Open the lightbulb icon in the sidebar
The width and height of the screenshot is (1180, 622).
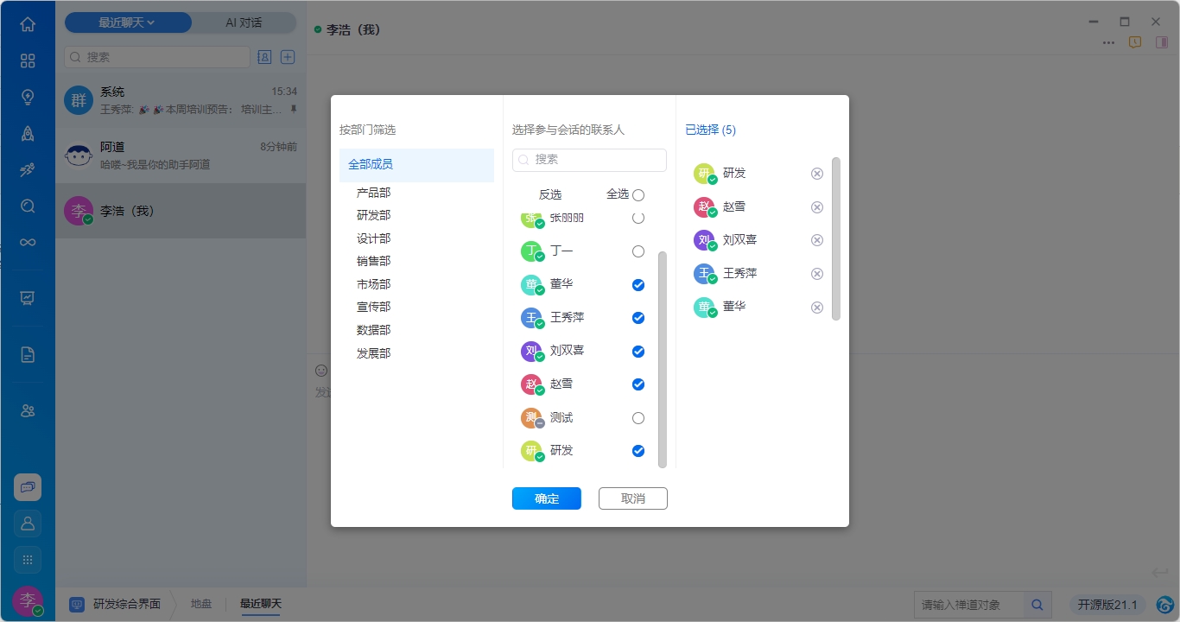28,97
